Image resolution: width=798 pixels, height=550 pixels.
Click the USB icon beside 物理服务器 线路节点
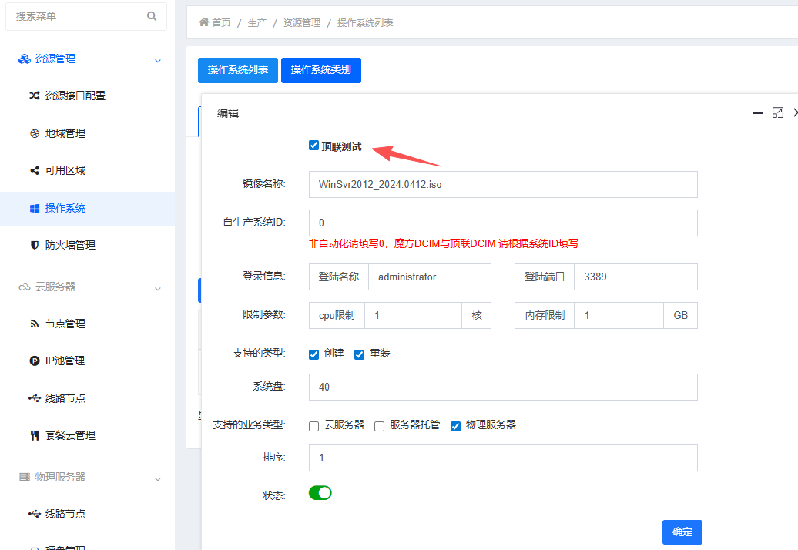pos(35,514)
